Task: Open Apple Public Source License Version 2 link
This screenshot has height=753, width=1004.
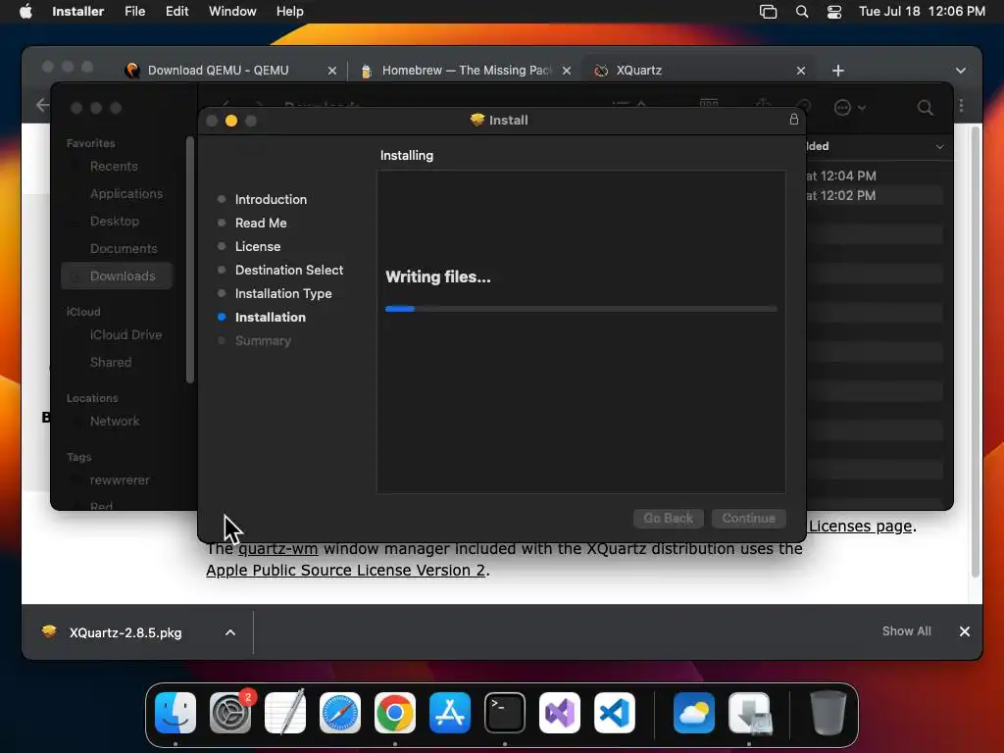Action: 346,570
